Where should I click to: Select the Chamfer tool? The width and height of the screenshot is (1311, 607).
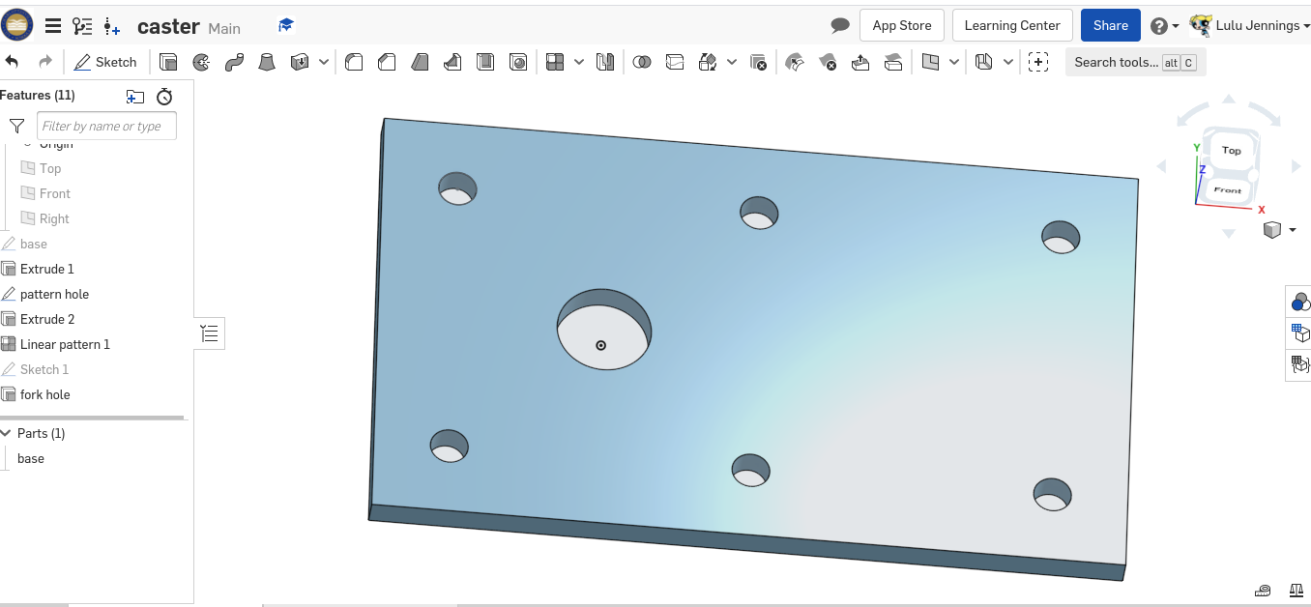tap(387, 62)
